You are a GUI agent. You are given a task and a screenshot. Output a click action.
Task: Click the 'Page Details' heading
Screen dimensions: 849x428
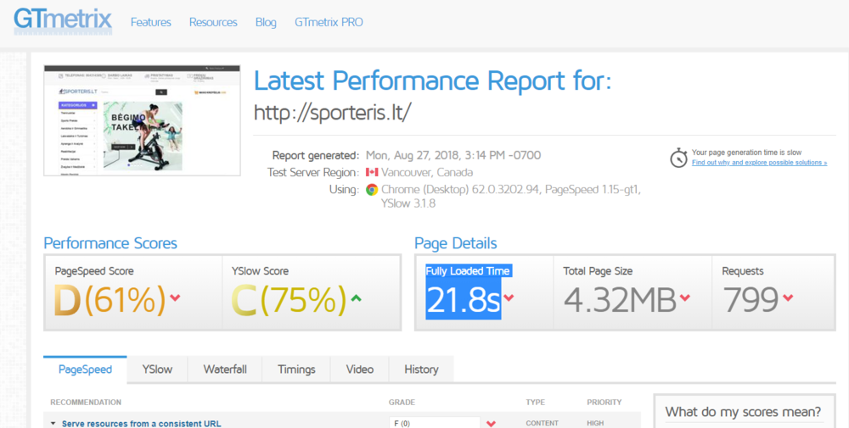pyautogui.click(x=455, y=243)
